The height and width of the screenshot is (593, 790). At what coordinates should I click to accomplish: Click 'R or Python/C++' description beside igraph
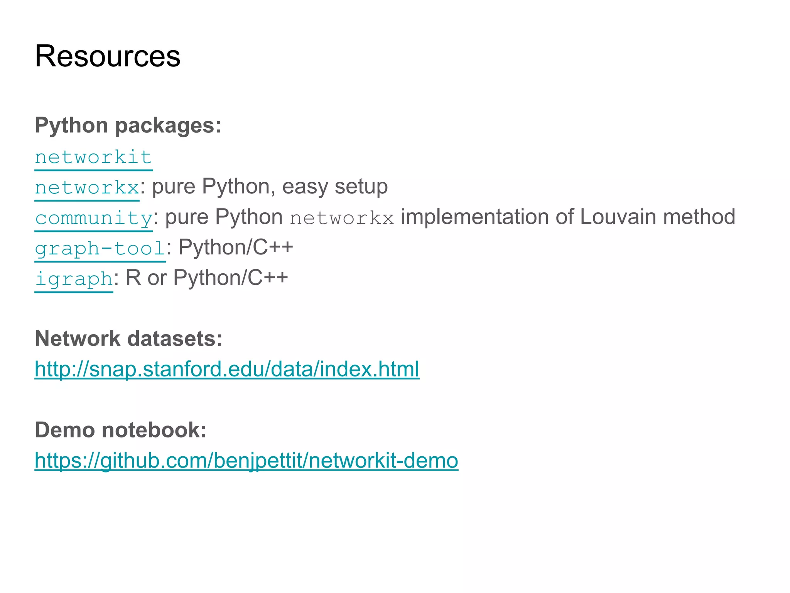(207, 278)
